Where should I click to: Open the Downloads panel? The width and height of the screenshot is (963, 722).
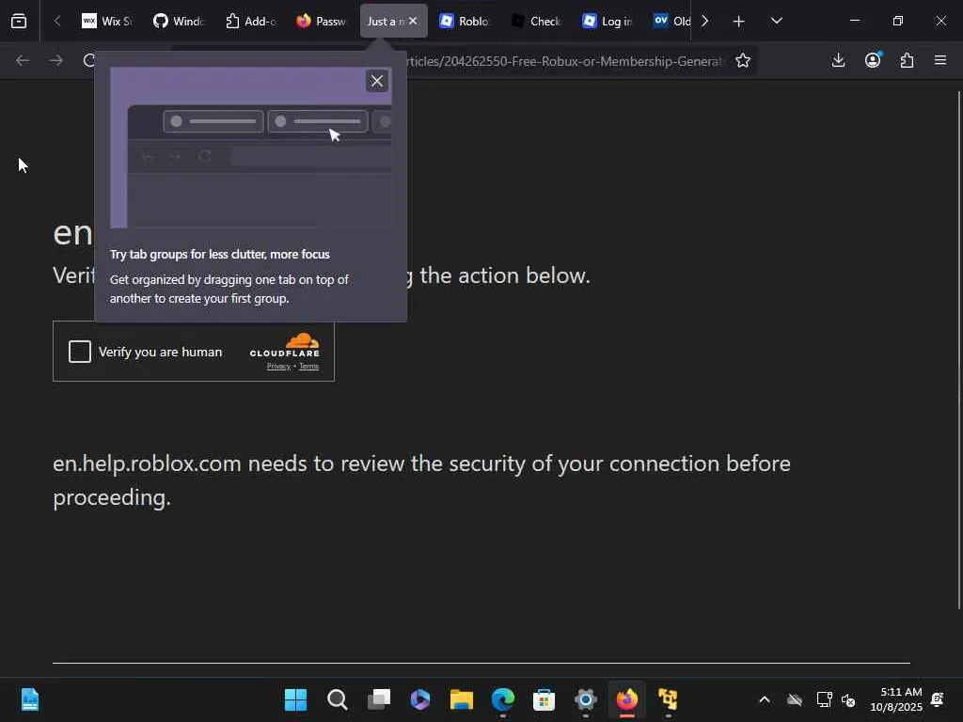click(x=838, y=60)
